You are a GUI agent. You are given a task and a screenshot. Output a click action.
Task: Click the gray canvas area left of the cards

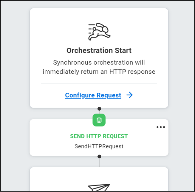click(x=15, y=96)
